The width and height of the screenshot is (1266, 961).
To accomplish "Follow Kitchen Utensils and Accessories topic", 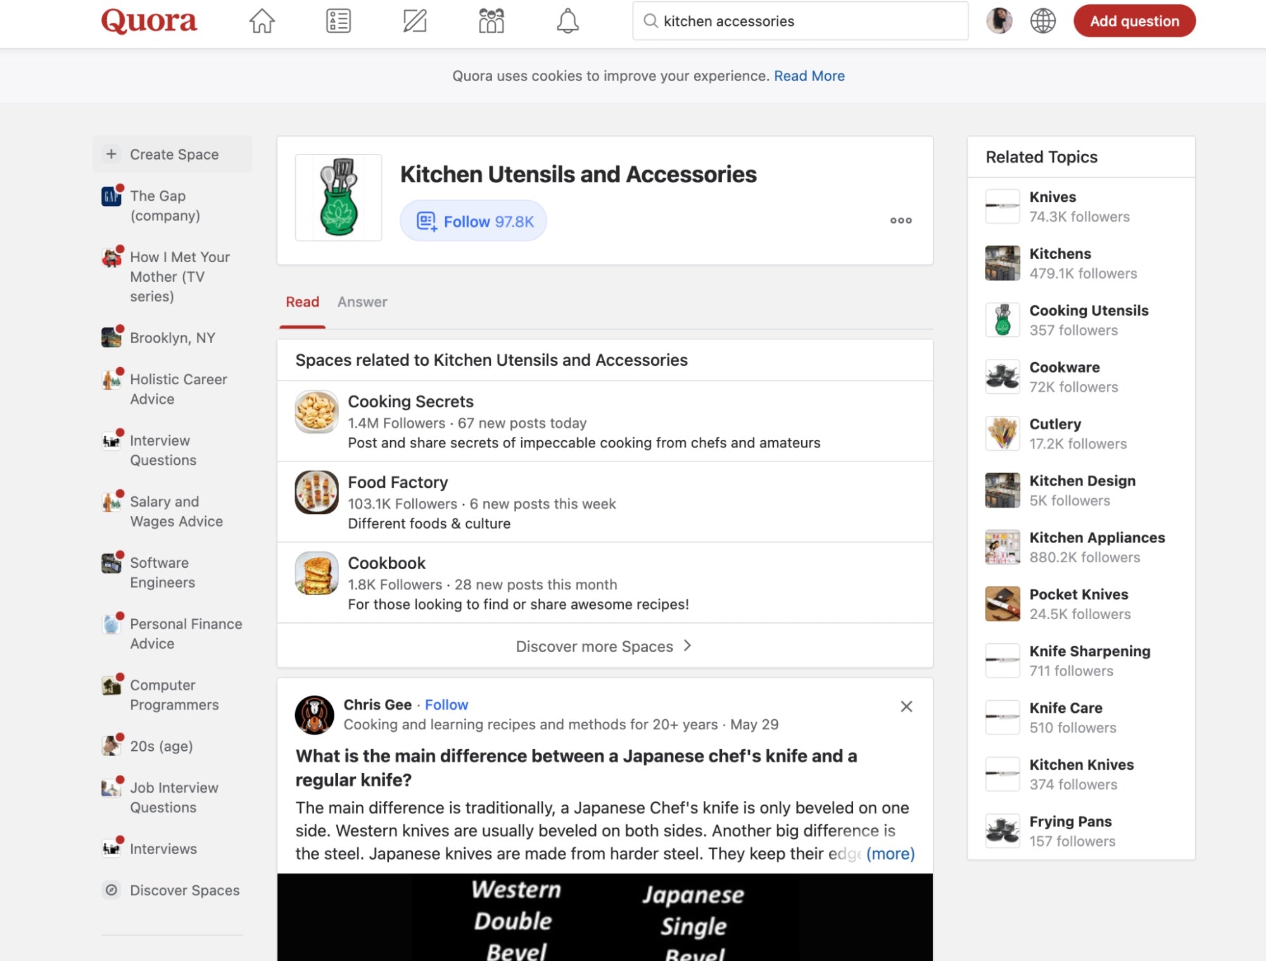I will point(474,221).
